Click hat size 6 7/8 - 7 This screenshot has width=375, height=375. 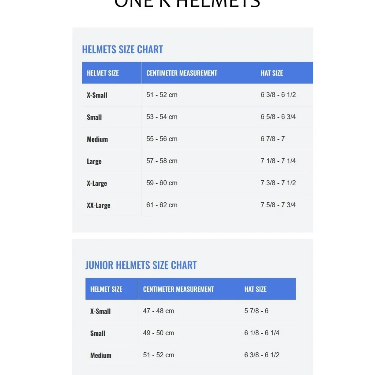pyautogui.click(x=273, y=139)
